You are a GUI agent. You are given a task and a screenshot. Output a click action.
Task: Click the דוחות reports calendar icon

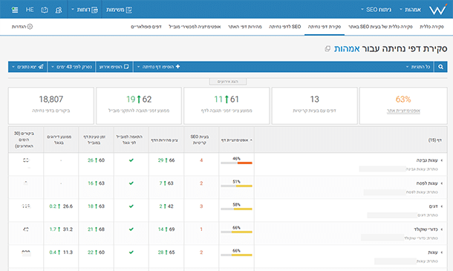coord(95,10)
